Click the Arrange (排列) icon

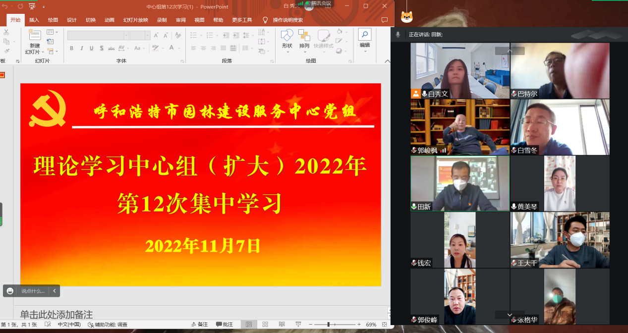[x=304, y=36]
